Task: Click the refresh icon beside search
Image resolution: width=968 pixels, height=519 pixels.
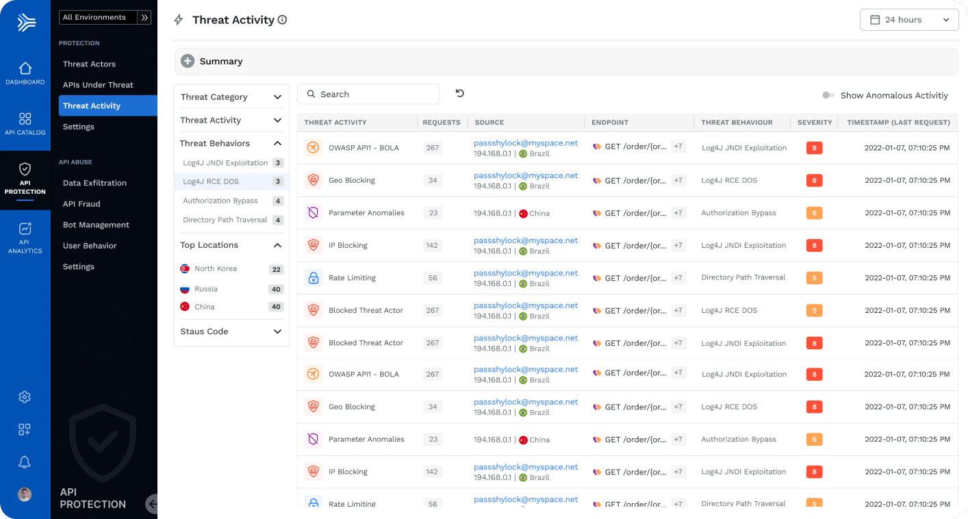Action: click(460, 94)
